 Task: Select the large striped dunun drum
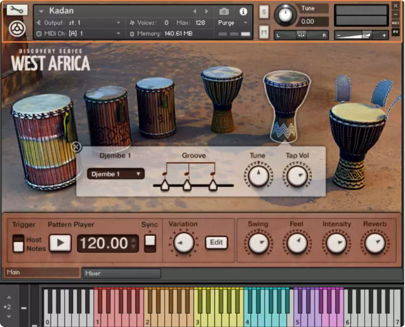click(x=45, y=142)
